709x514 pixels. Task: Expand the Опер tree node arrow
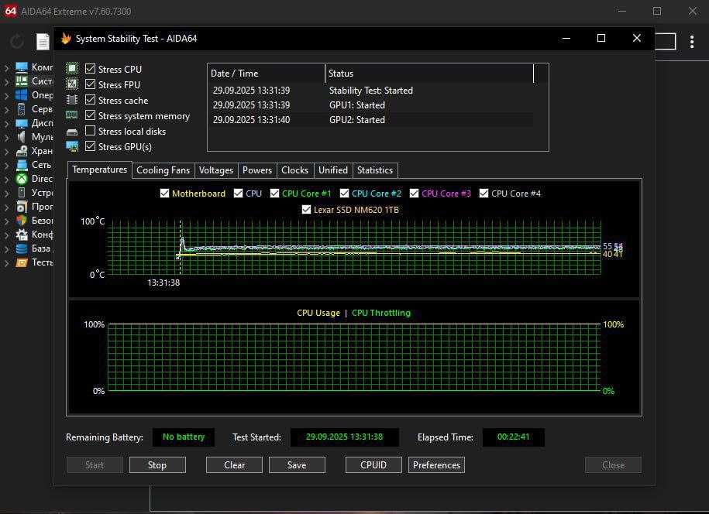click(6, 96)
